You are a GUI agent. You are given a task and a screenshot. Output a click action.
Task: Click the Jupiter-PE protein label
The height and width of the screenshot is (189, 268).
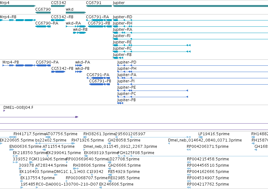pyautogui.click(x=127, y=87)
